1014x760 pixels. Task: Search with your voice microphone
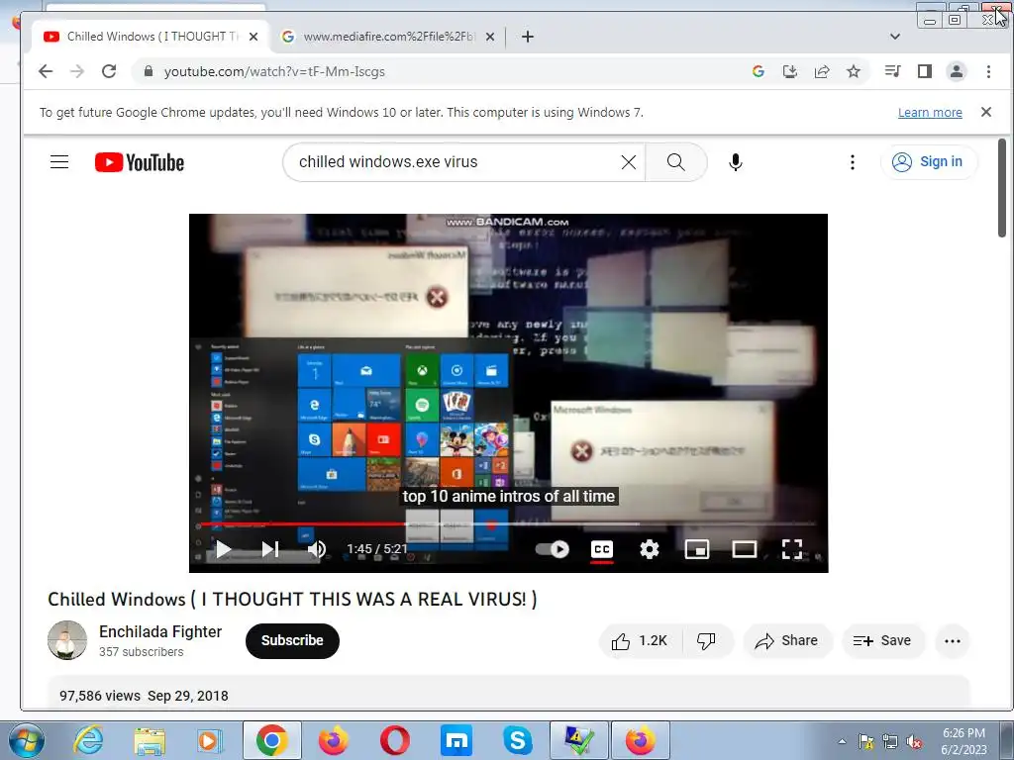pos(736,162)
